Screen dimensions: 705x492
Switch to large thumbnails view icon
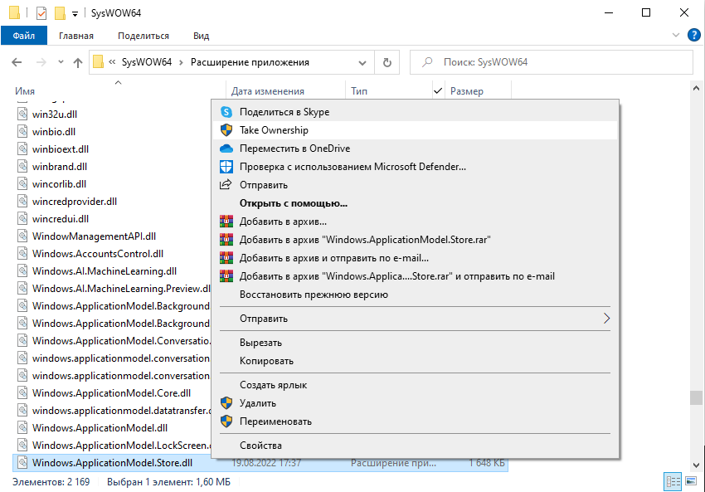(691, 482)
